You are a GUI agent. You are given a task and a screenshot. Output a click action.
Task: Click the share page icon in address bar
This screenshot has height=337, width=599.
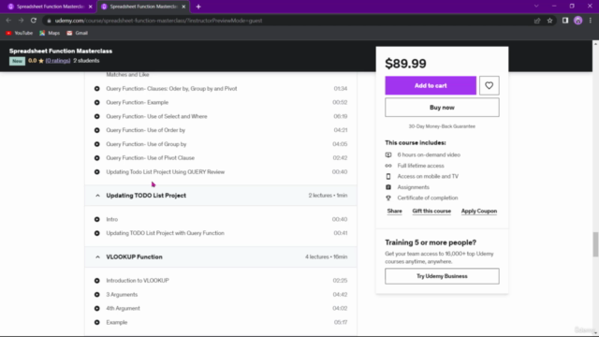point(537,21)
